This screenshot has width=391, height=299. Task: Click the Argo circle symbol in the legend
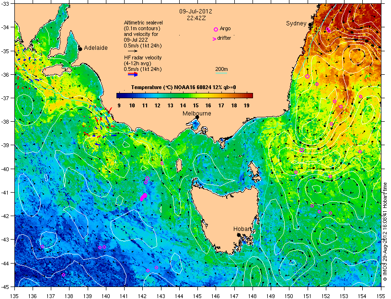[x=216, y=29]
